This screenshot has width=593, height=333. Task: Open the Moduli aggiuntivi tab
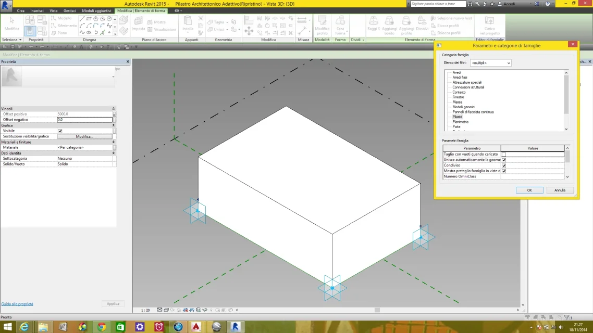pyautogui.click(x=96, y=10)
